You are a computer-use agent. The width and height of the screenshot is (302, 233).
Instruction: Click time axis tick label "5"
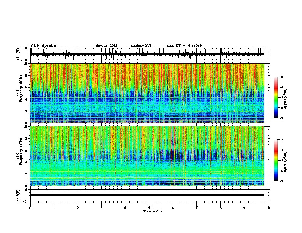coord(149,208)
